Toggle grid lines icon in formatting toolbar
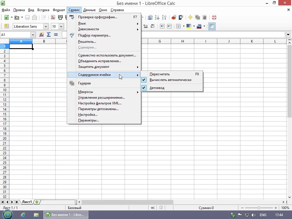292x219 pixels. (x=212, y=26)
